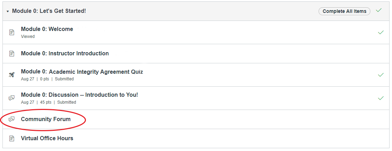392x151 pixels.
Task: Click the Complete All Items button
Action: [x=344, y=11]
